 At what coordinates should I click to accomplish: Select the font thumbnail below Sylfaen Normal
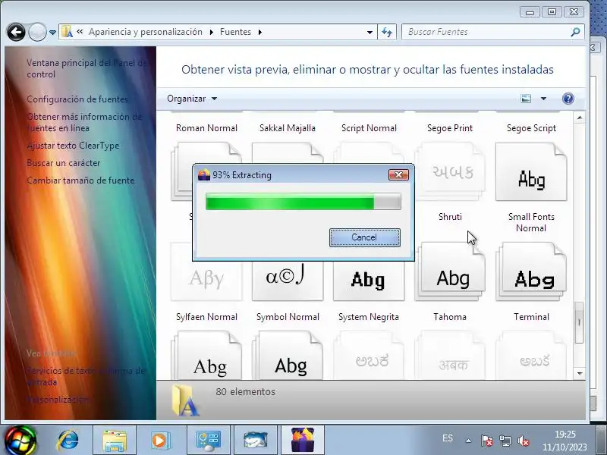[x=206, y=355]
